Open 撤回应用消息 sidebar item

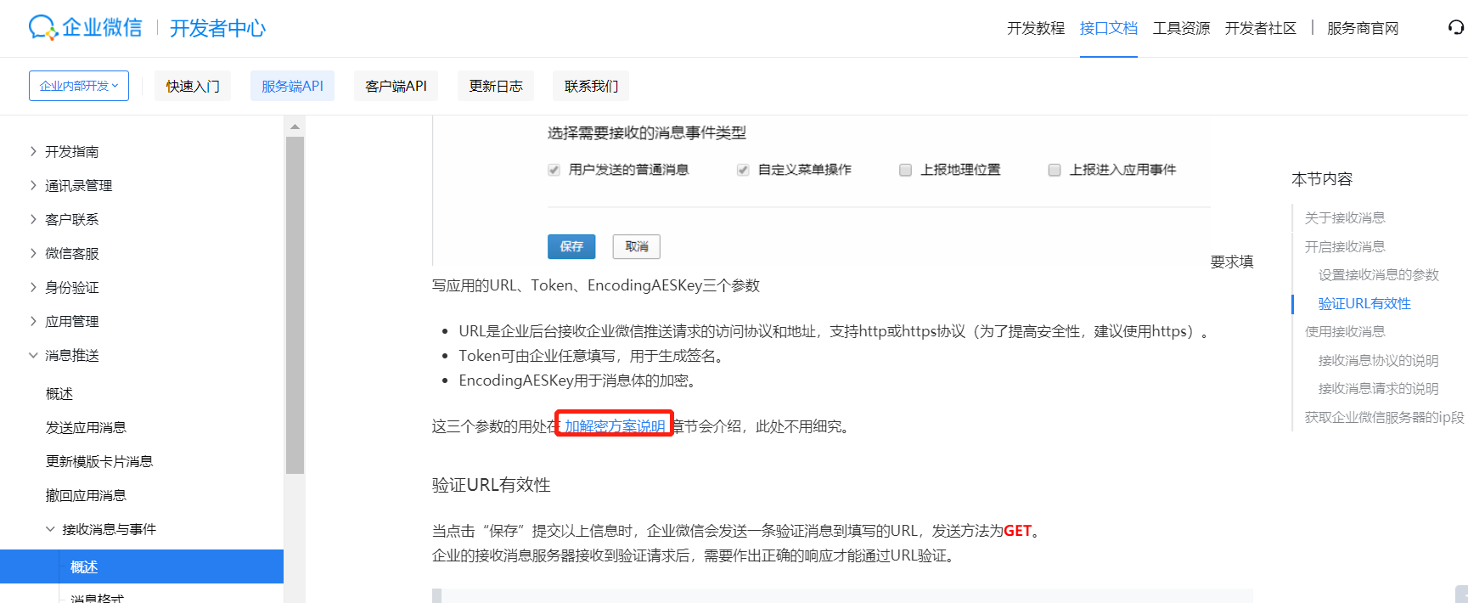tap(86, 495)
